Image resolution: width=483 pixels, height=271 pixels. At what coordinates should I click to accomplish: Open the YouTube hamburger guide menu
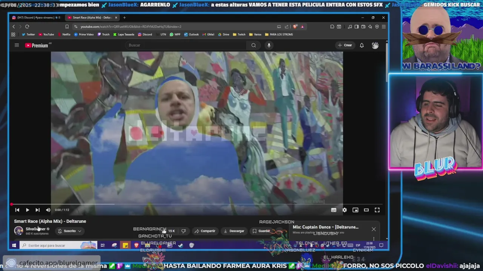click(x=17, y=45)
